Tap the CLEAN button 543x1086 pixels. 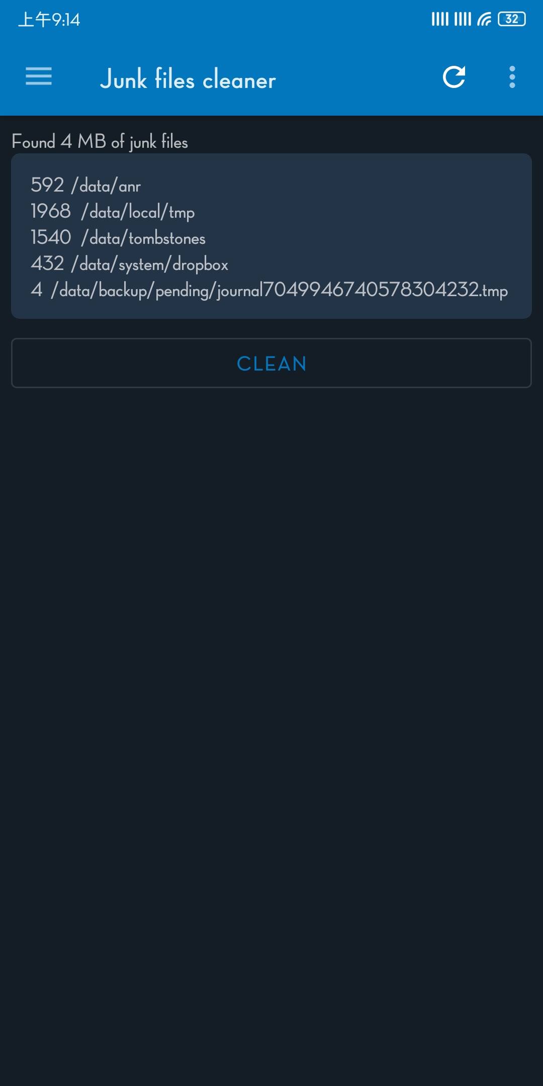click(x=271, y=363)
